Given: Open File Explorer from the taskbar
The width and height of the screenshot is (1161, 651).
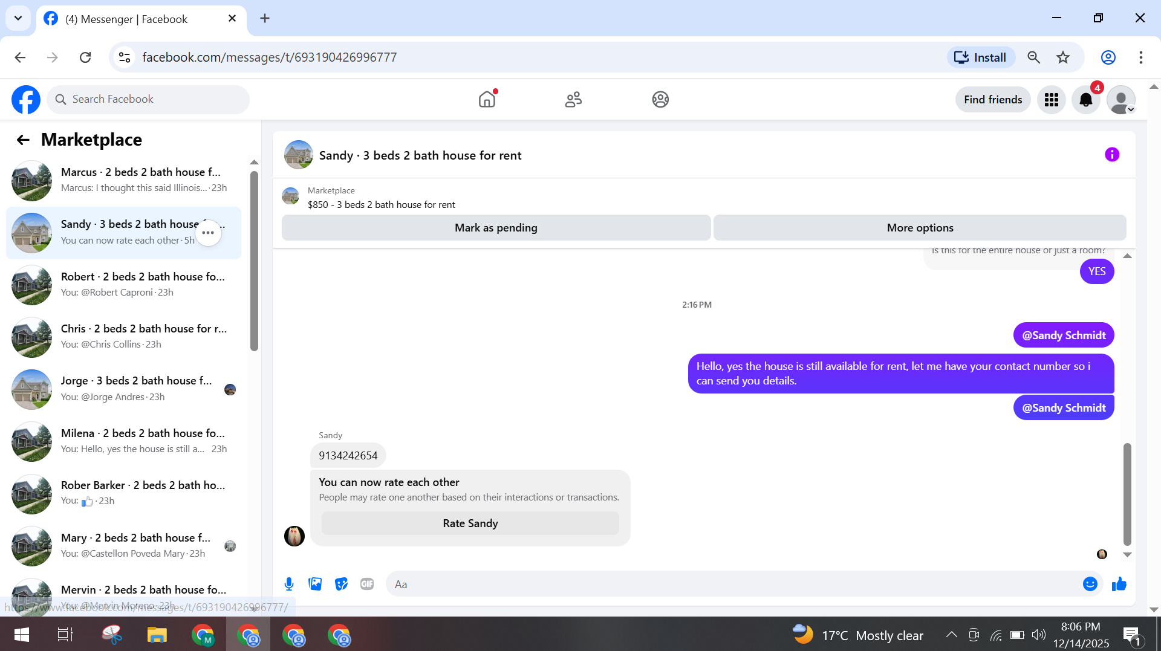Looking at the screenshot, I should tap(157, 635).
